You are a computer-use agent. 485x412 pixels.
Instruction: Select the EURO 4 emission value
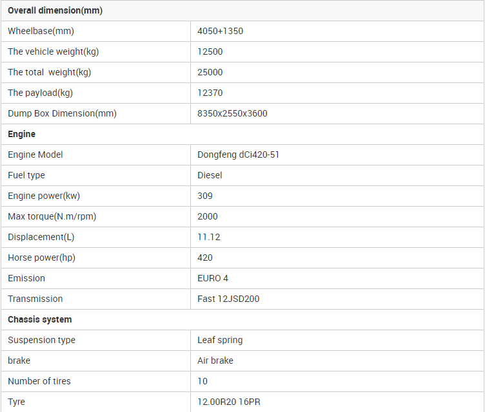[213, 278]
